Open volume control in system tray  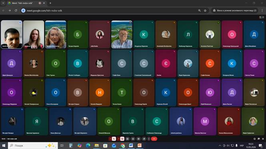pyautogui.click(x=228, y=145)
